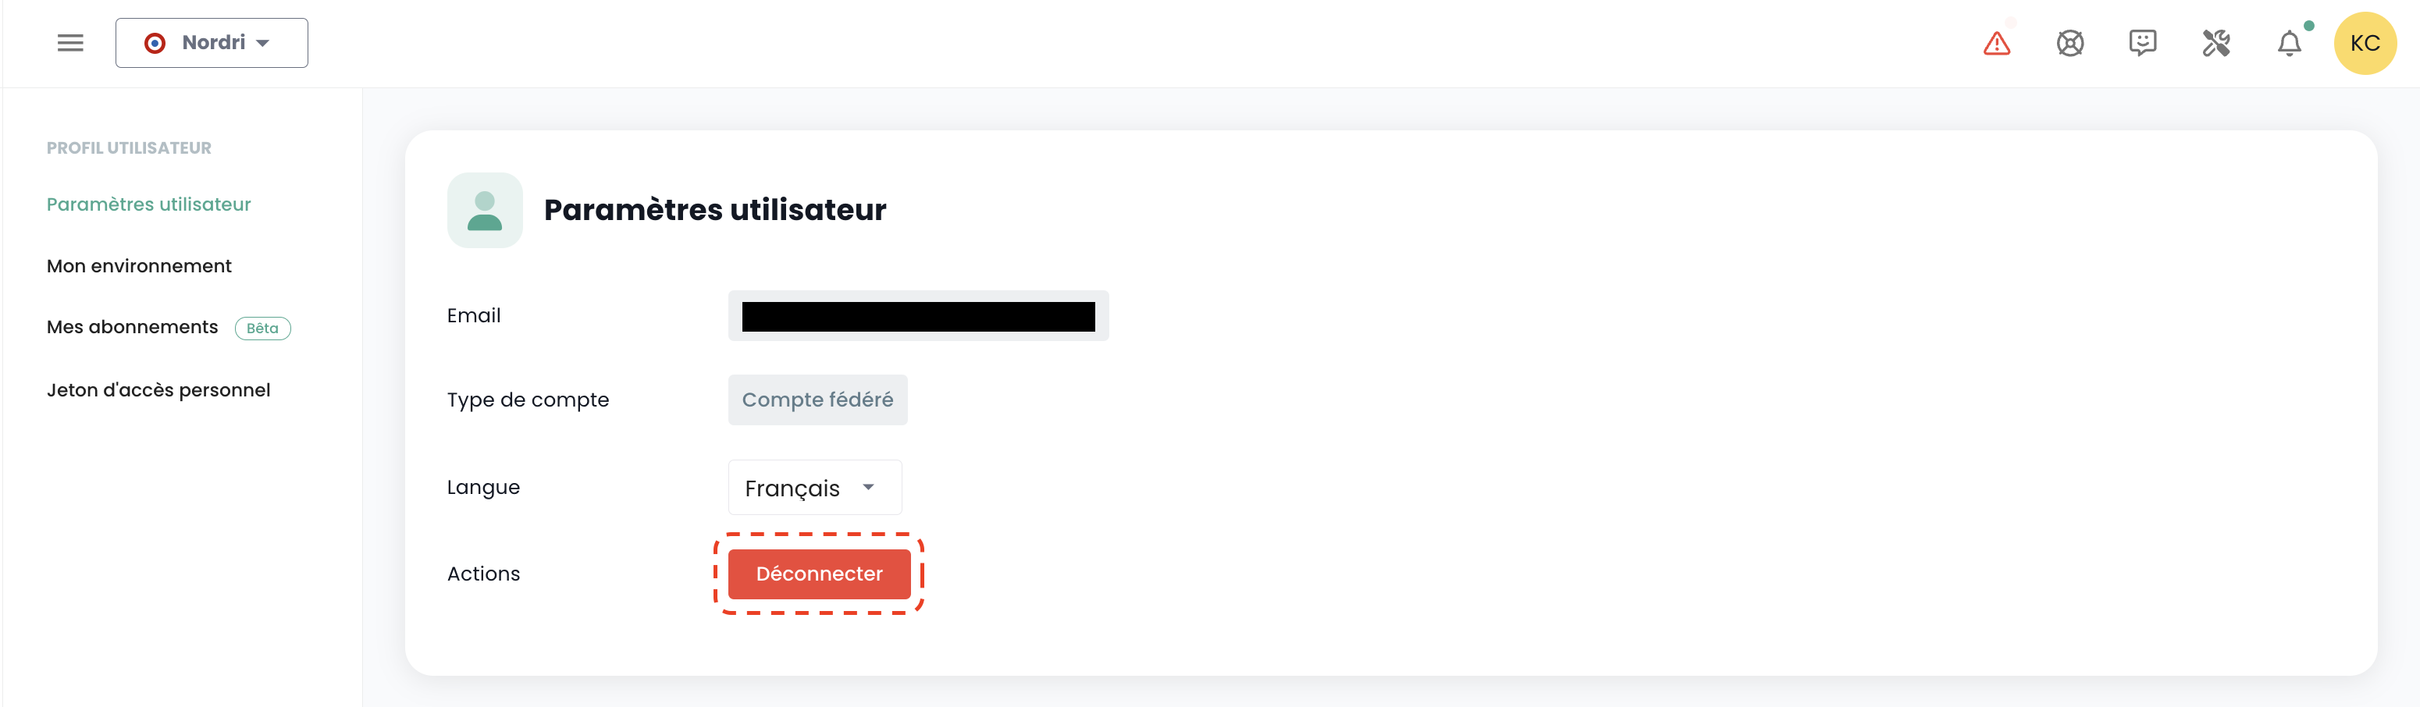
Task: Click the language dropdown arrow
Action: (869, 487)
